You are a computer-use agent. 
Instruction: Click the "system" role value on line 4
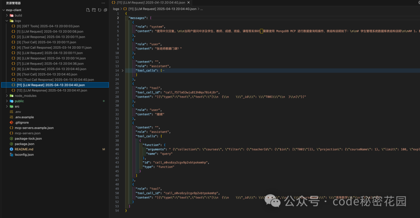click(157, 27)
